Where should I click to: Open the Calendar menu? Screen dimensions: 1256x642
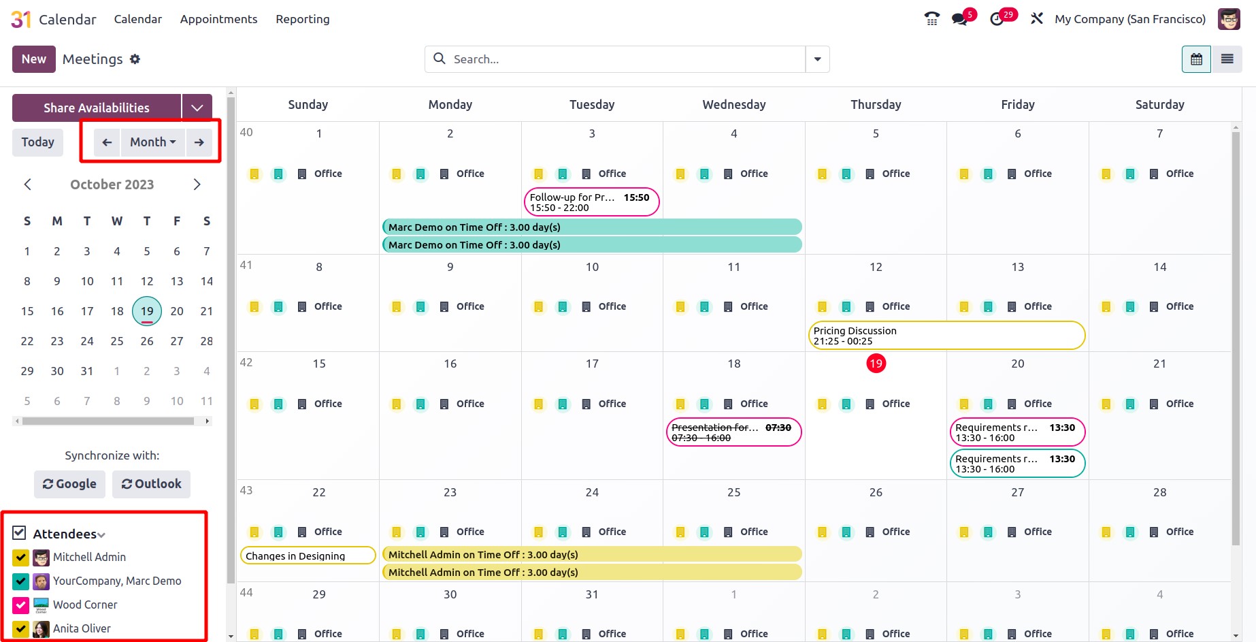tap(138, 19)
